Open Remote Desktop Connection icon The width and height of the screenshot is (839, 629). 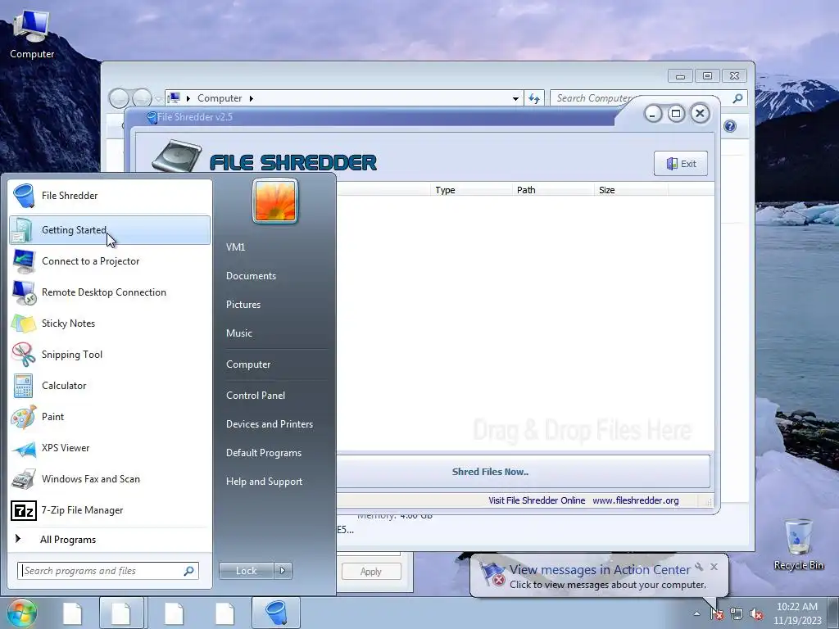click(x=24, y=292)
